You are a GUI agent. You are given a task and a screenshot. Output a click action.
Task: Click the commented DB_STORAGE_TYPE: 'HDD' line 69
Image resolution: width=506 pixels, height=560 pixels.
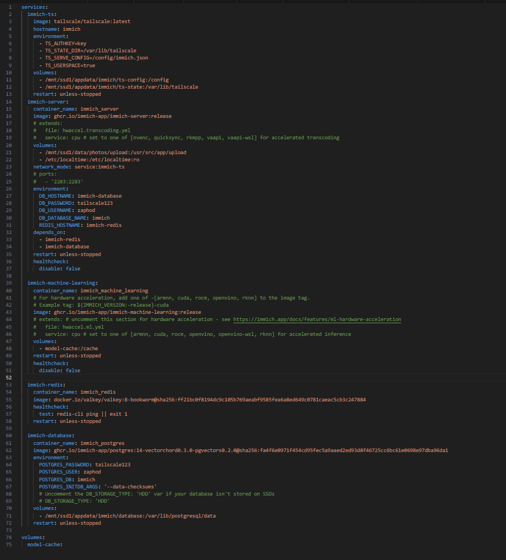pos(74,501)
